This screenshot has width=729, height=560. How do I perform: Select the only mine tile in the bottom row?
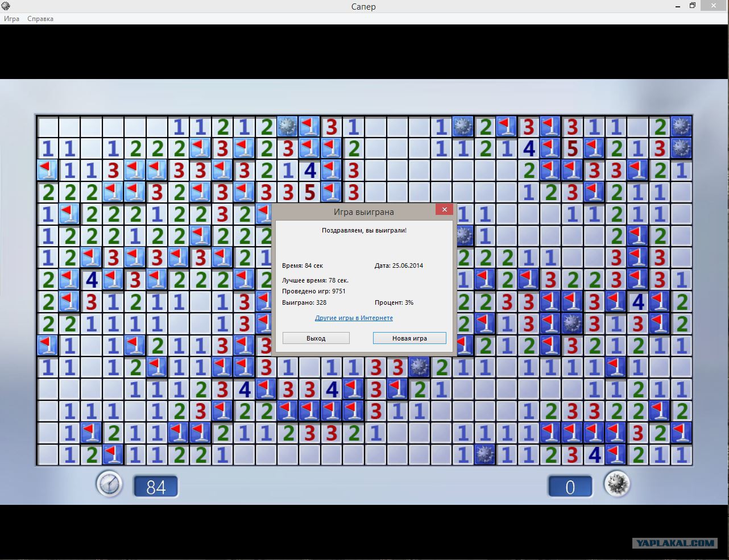[484, 454]
